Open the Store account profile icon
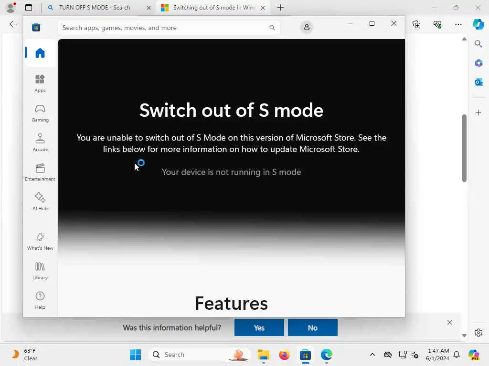 pyautogui.click(x=307, y=27)
